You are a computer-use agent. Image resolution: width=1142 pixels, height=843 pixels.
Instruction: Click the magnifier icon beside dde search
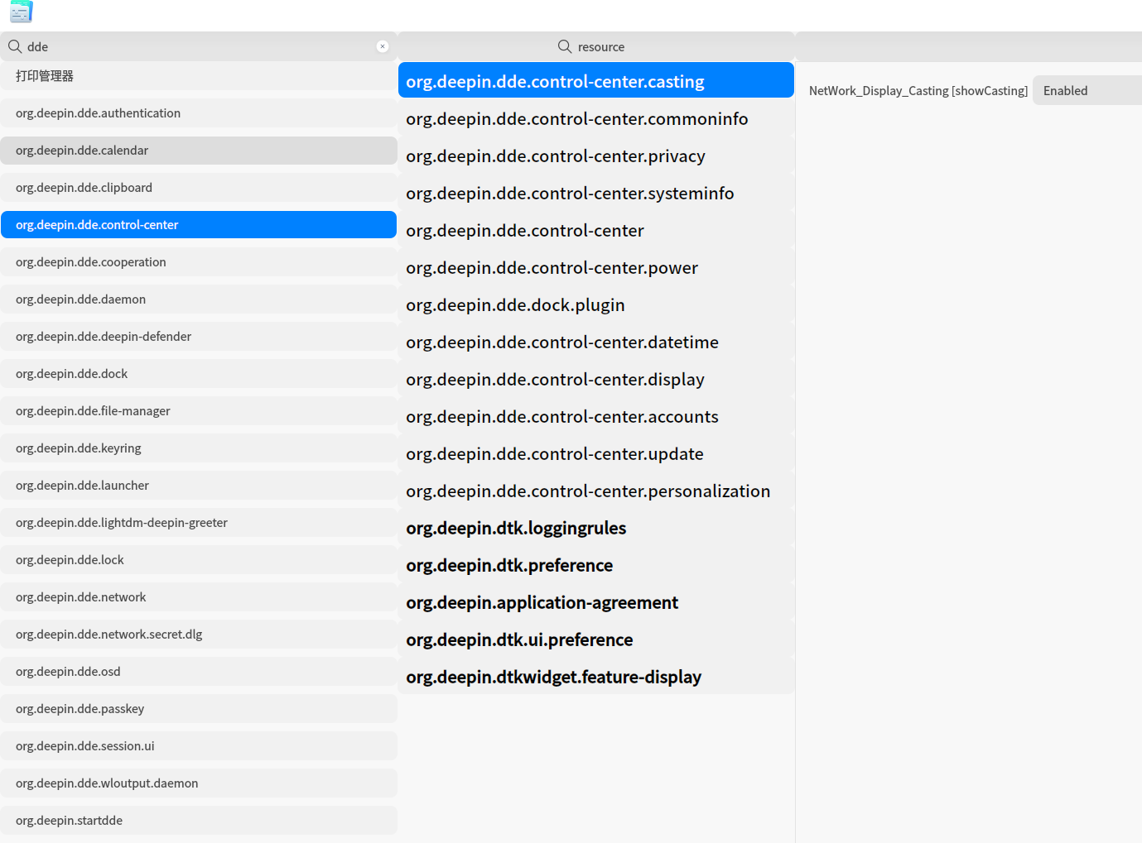tap(15, 46)
